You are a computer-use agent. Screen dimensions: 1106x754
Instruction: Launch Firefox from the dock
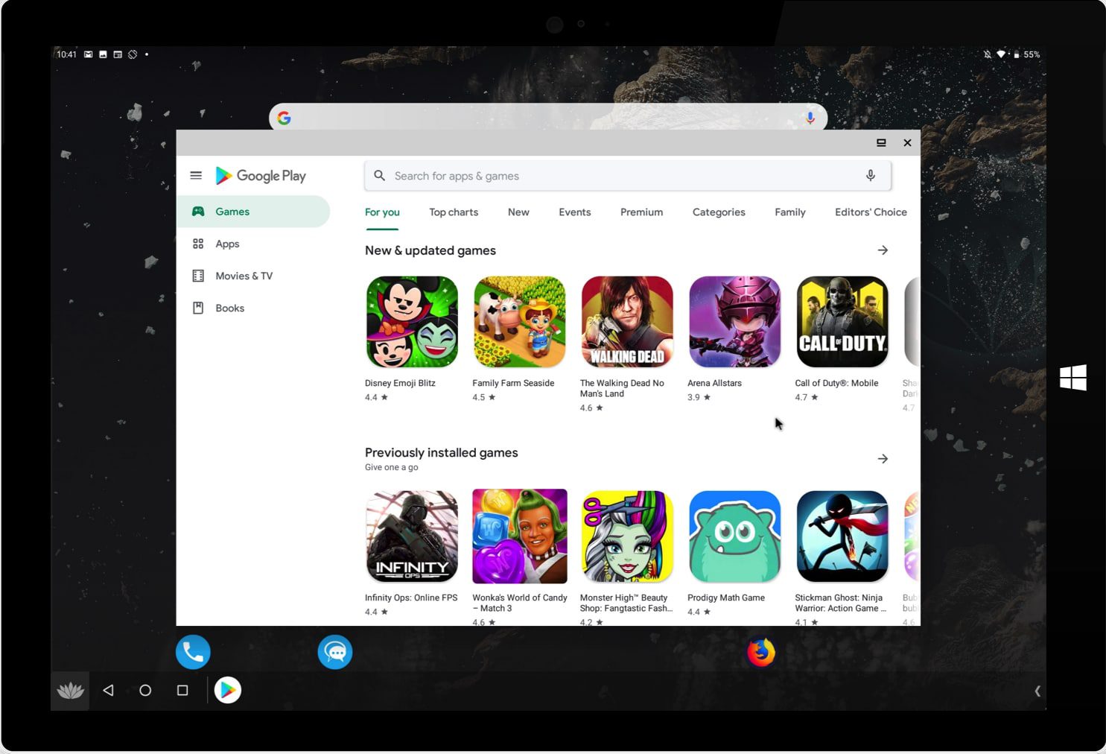(x=760, y=653)
